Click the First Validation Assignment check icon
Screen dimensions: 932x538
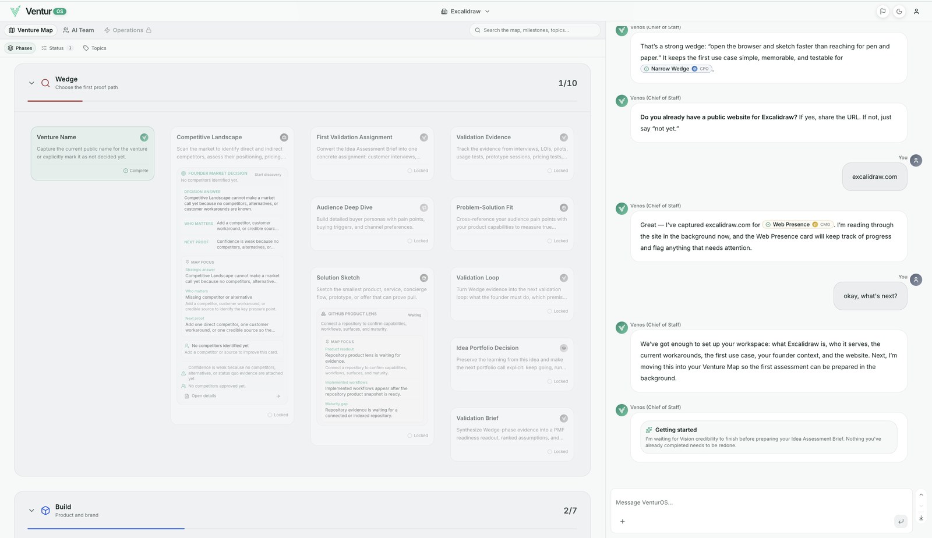423,137
